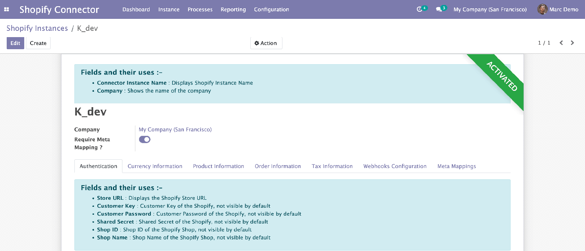Switch to the Webhooks Configuration tab
The width and height of the screenshot is (585, 251).
point(395,166)
